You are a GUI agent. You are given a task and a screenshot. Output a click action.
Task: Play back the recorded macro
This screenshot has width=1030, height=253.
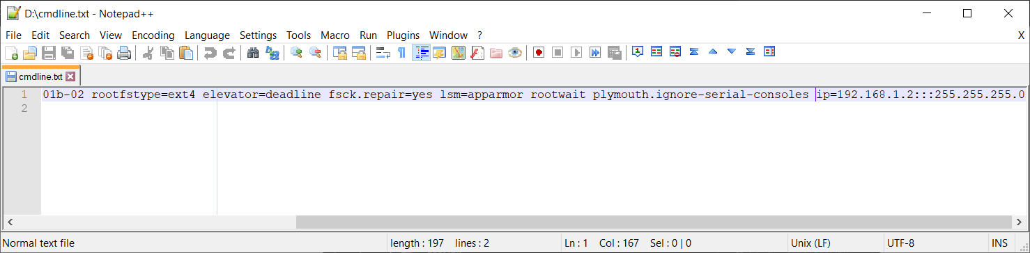576,52
